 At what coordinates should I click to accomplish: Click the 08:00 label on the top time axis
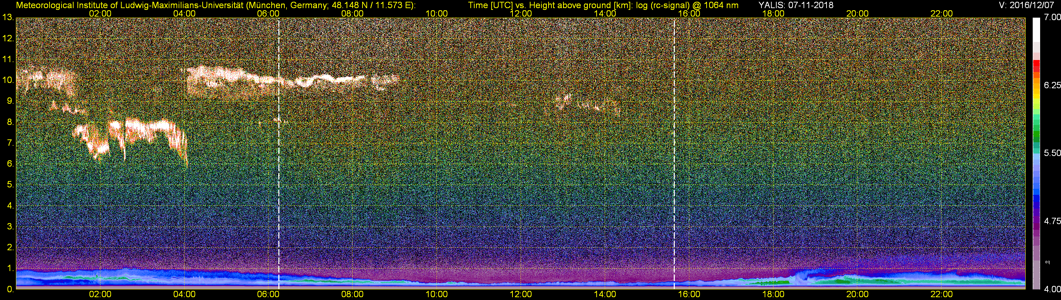pyautogui.click(x=353, y=13)
